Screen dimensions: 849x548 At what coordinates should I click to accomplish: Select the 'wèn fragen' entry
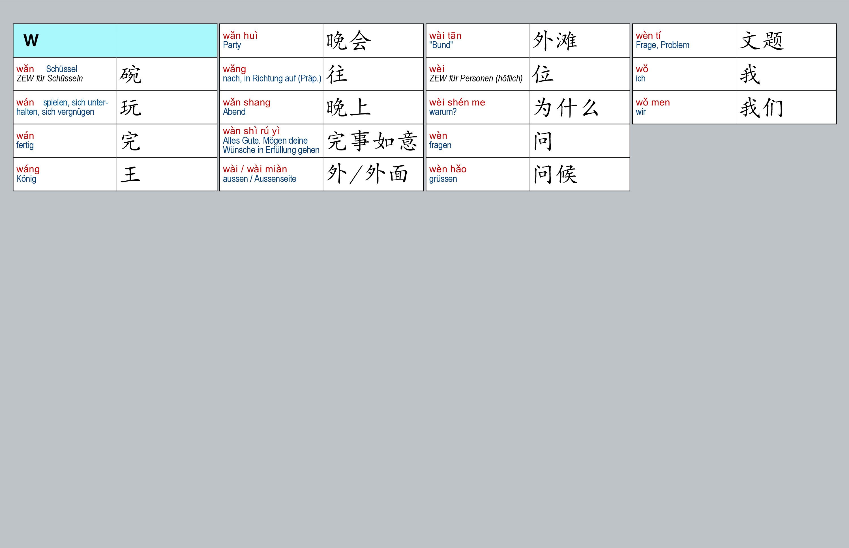[x=477, y=141]
